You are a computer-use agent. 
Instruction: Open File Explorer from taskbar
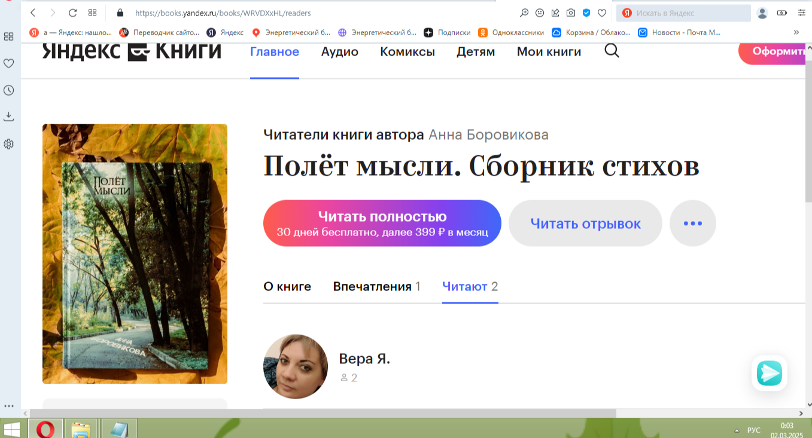click(81, 429)
